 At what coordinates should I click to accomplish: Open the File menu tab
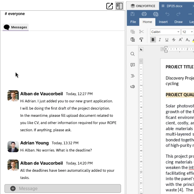[133, 22]
